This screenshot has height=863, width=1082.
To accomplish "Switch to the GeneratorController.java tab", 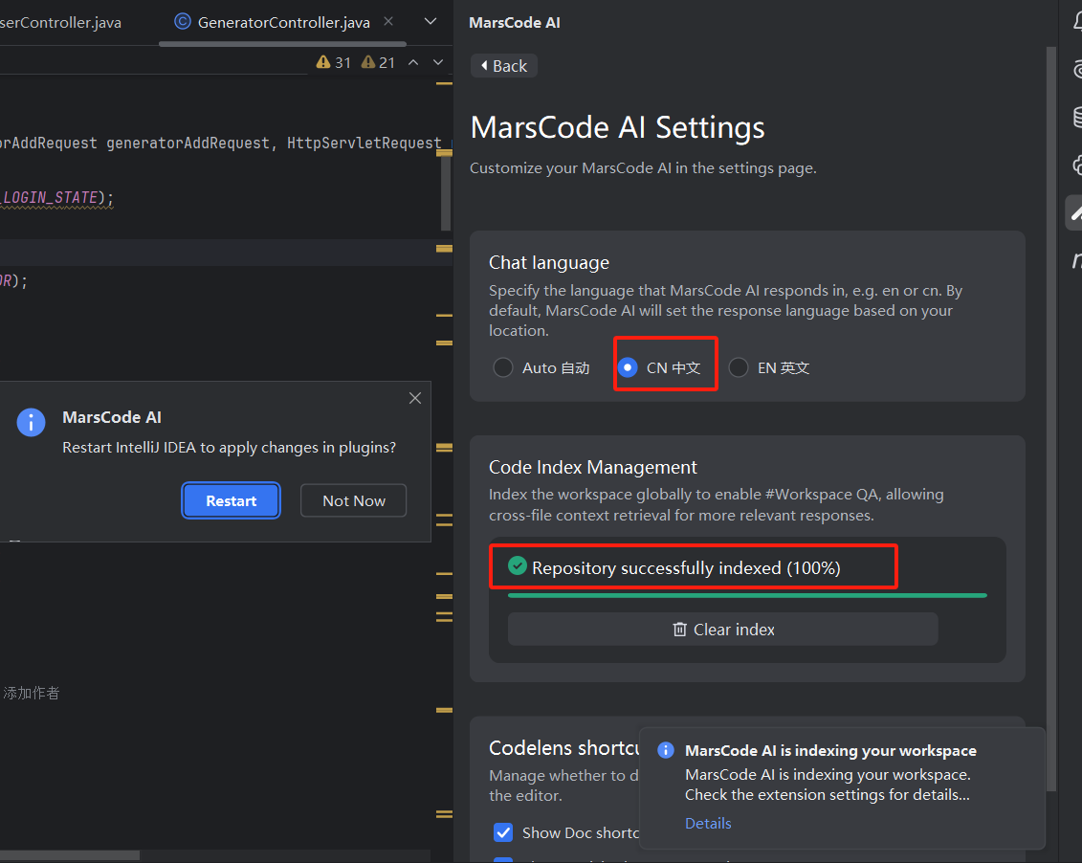I will click(x=283, y=22).
